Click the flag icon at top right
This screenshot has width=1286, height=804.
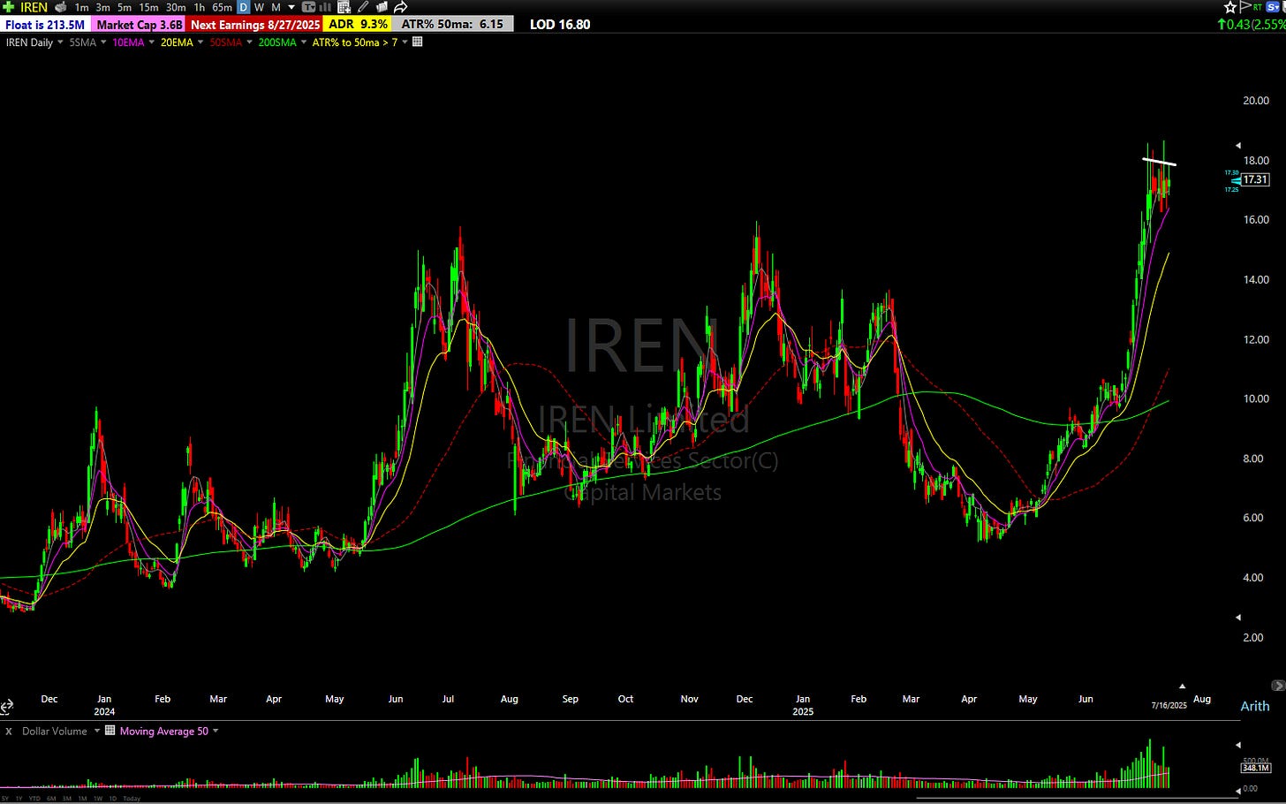pos(1245,7)
